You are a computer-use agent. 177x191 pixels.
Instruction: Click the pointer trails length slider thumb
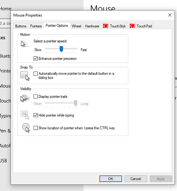[x=76, y=103]
